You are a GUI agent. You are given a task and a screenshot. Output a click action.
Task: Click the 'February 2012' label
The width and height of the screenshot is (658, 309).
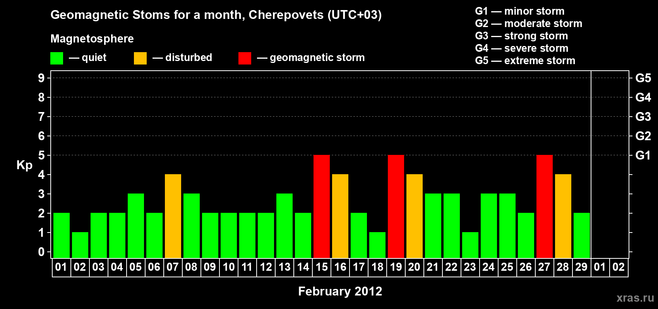(x=340, y=291)
